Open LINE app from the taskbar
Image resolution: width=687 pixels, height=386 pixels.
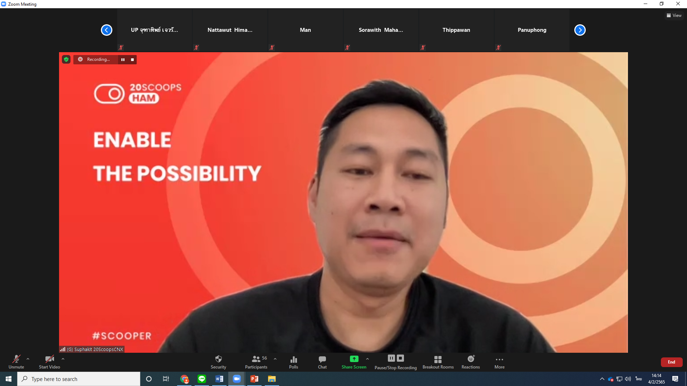[202, 379]
